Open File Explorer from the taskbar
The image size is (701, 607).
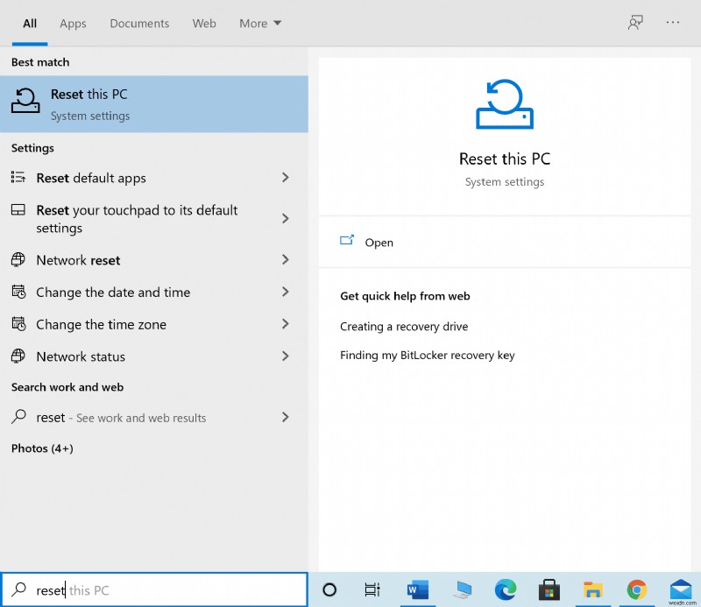(594, 589)
